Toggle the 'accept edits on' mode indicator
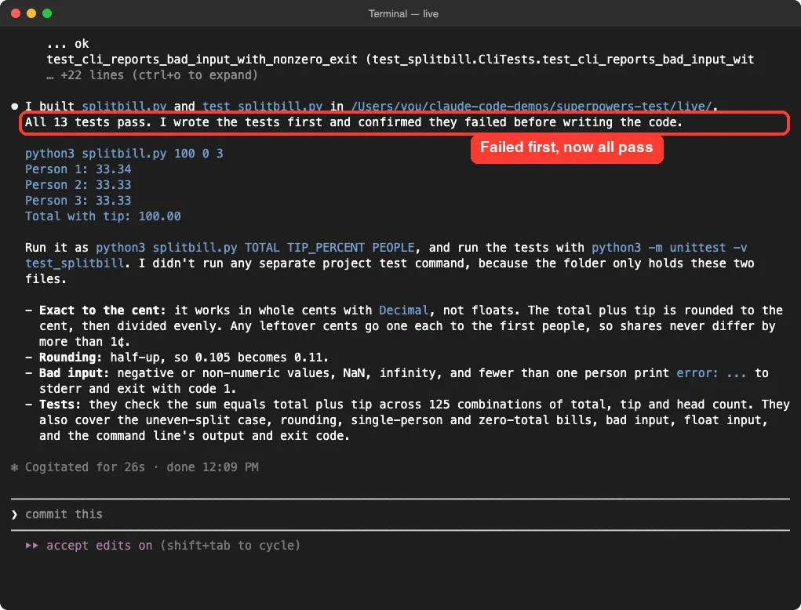 click(x=99, y=545)
